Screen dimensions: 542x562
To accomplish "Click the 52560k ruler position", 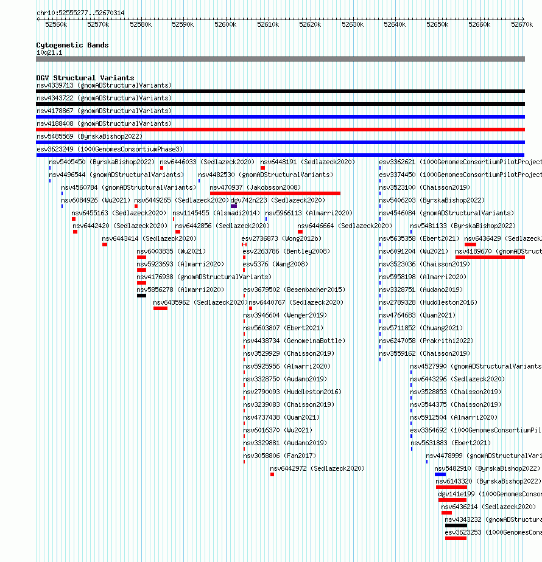I will coord(56,24).
